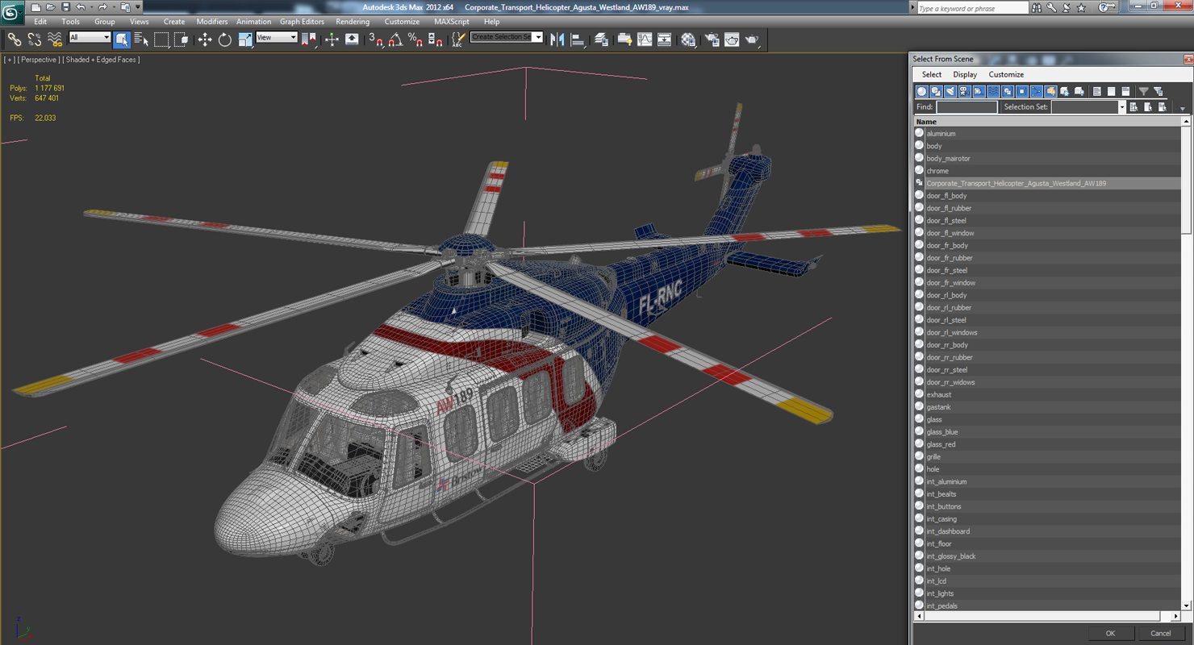This screenshot has width=1194, height=645.
Task: Open Display menu in Select From Scene
Action: tap(965, 74)
